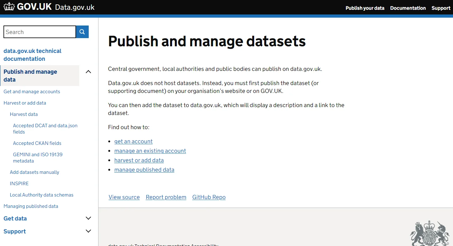Select the Support sidebar heading
453x246 pixels.
coord(15,231)
